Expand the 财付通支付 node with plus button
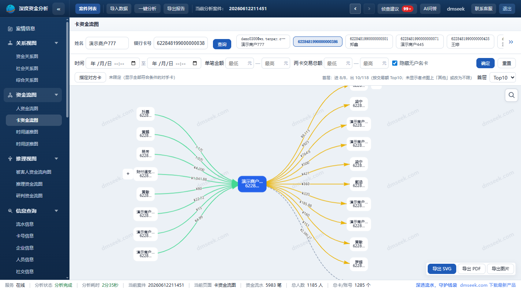This screenshot has width=521, height=290. point(128,174)
